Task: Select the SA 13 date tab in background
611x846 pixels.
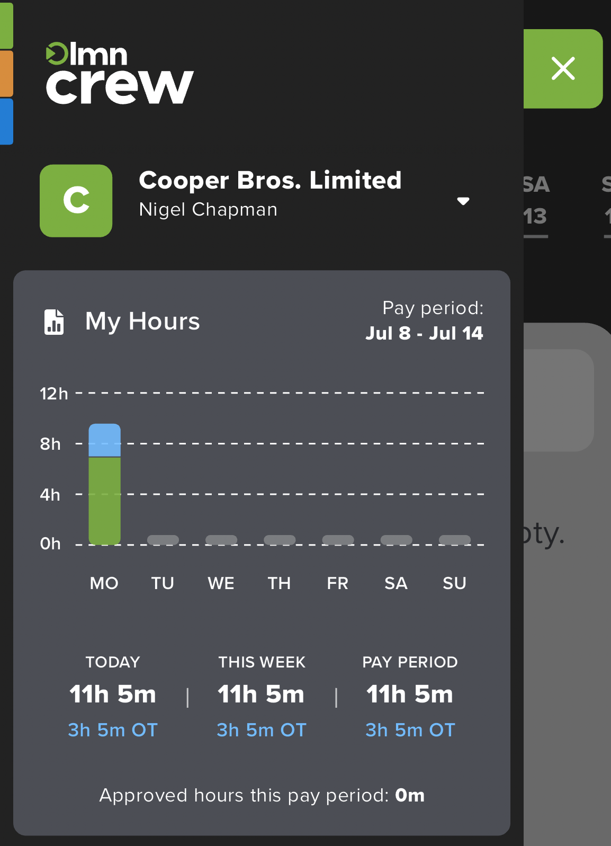Action: tap(535, 200)
